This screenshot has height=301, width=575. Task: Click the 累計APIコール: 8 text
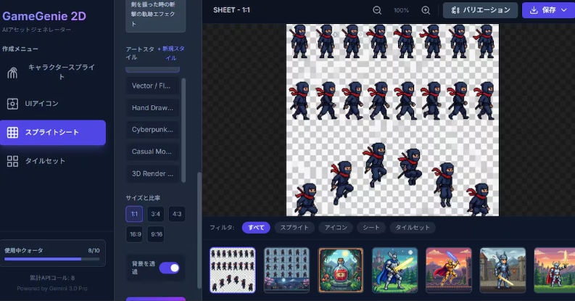(x=52, y=278)
